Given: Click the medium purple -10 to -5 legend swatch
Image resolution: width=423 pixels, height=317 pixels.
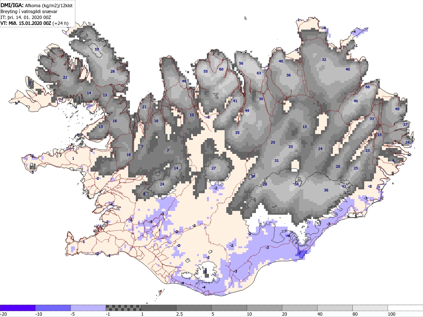Looking at the screenshot, I should pos(53,308).
